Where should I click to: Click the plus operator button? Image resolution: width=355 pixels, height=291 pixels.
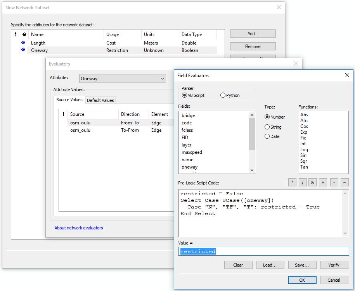pyautogui.click(x=323, y=182)
